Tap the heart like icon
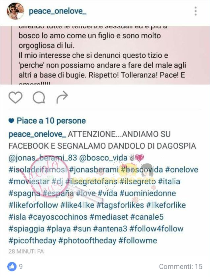This screenshot has height=277, width=210. coord(15,97)
